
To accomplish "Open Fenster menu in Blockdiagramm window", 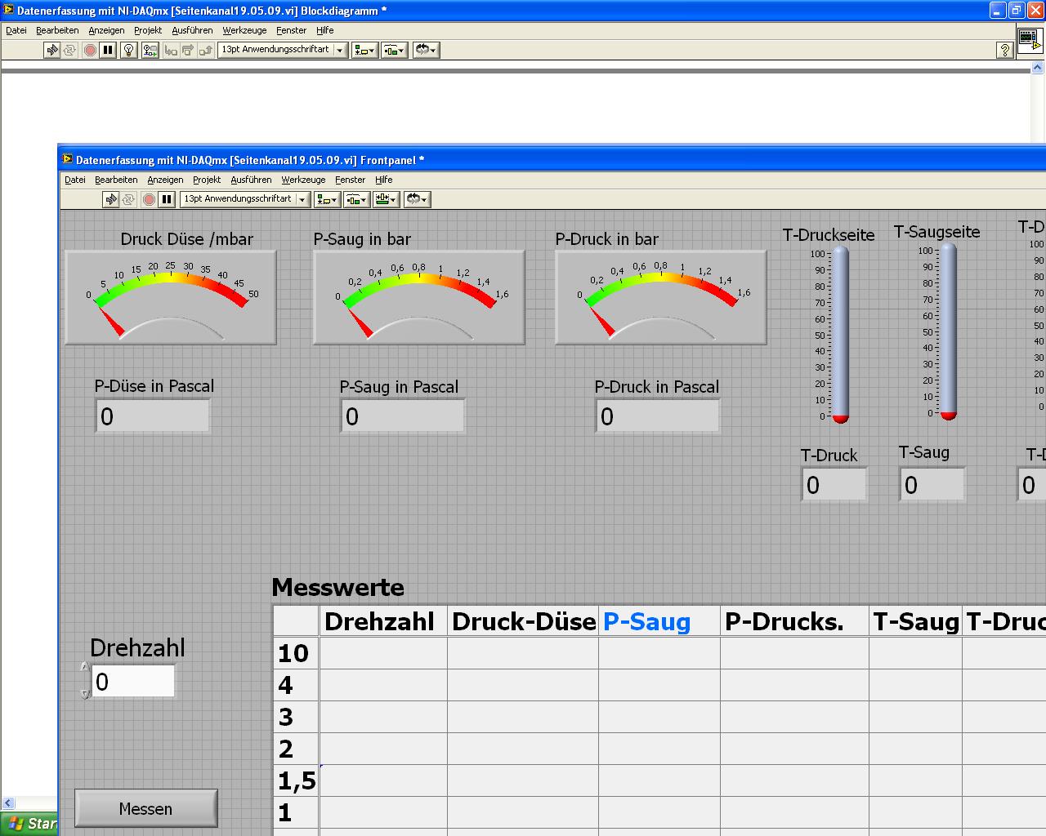I will (x=291, y=30).
